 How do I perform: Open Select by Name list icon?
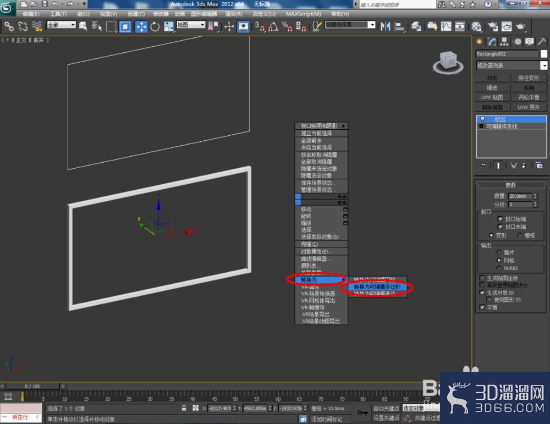tap(97, 26)
